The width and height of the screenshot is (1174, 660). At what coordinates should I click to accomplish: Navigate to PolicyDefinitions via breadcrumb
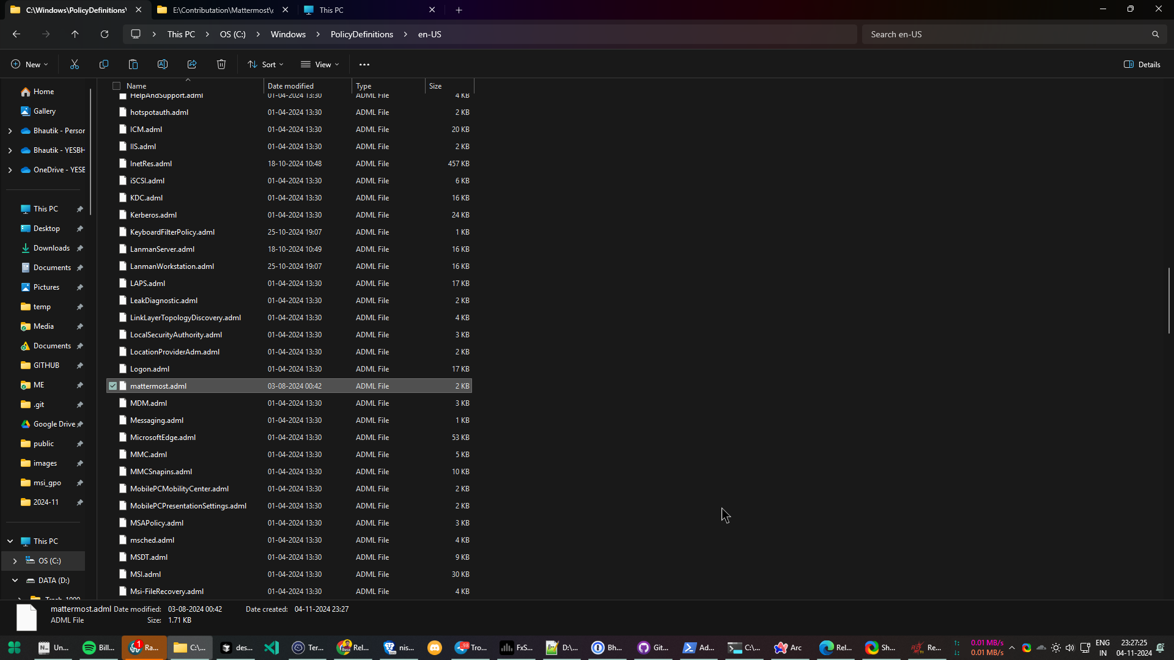coord(361,34)
